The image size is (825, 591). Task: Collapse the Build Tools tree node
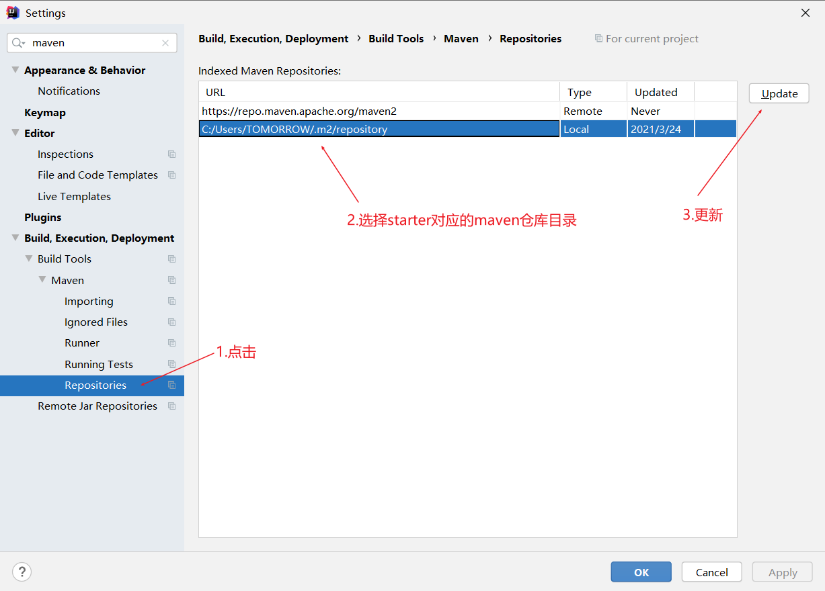(29, 259)
